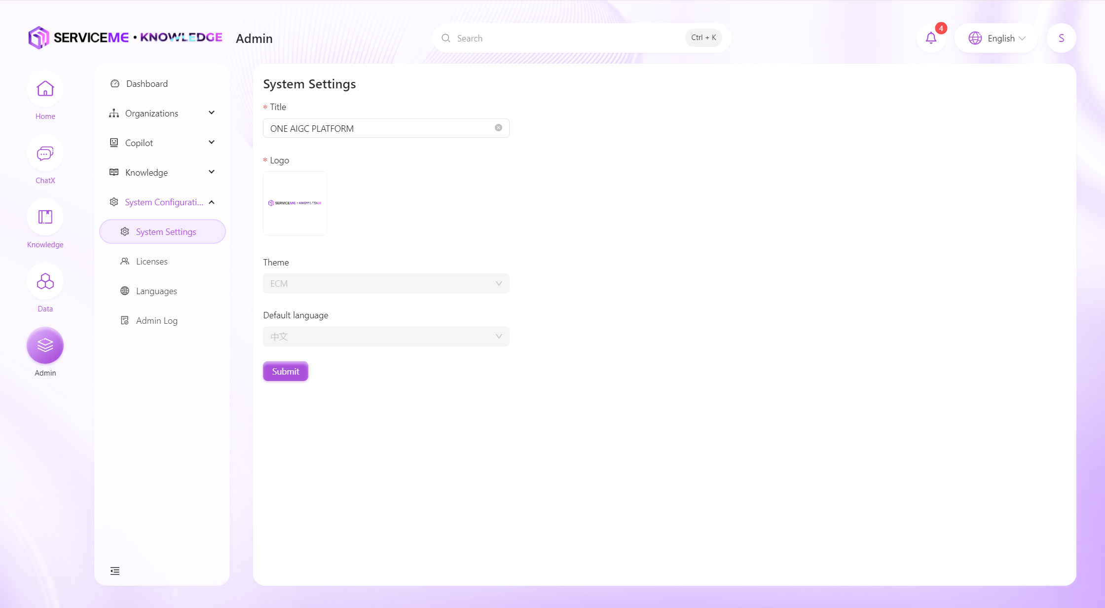Open the Theme dropdown
The image size is (1105, 608).
click(x=386, y=283)
